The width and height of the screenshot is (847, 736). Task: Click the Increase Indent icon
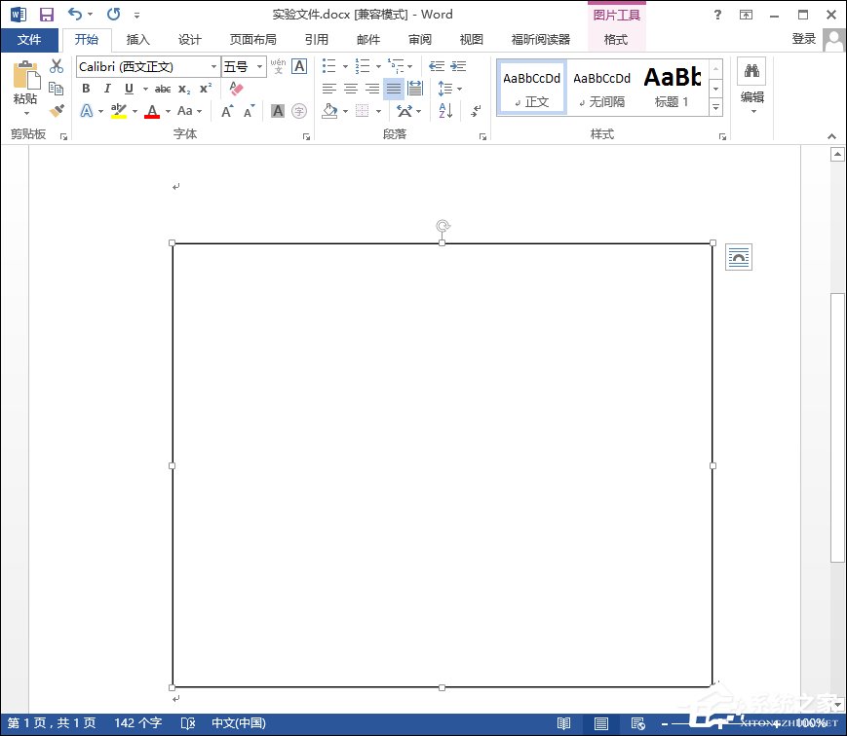click(x=457, y=66)
